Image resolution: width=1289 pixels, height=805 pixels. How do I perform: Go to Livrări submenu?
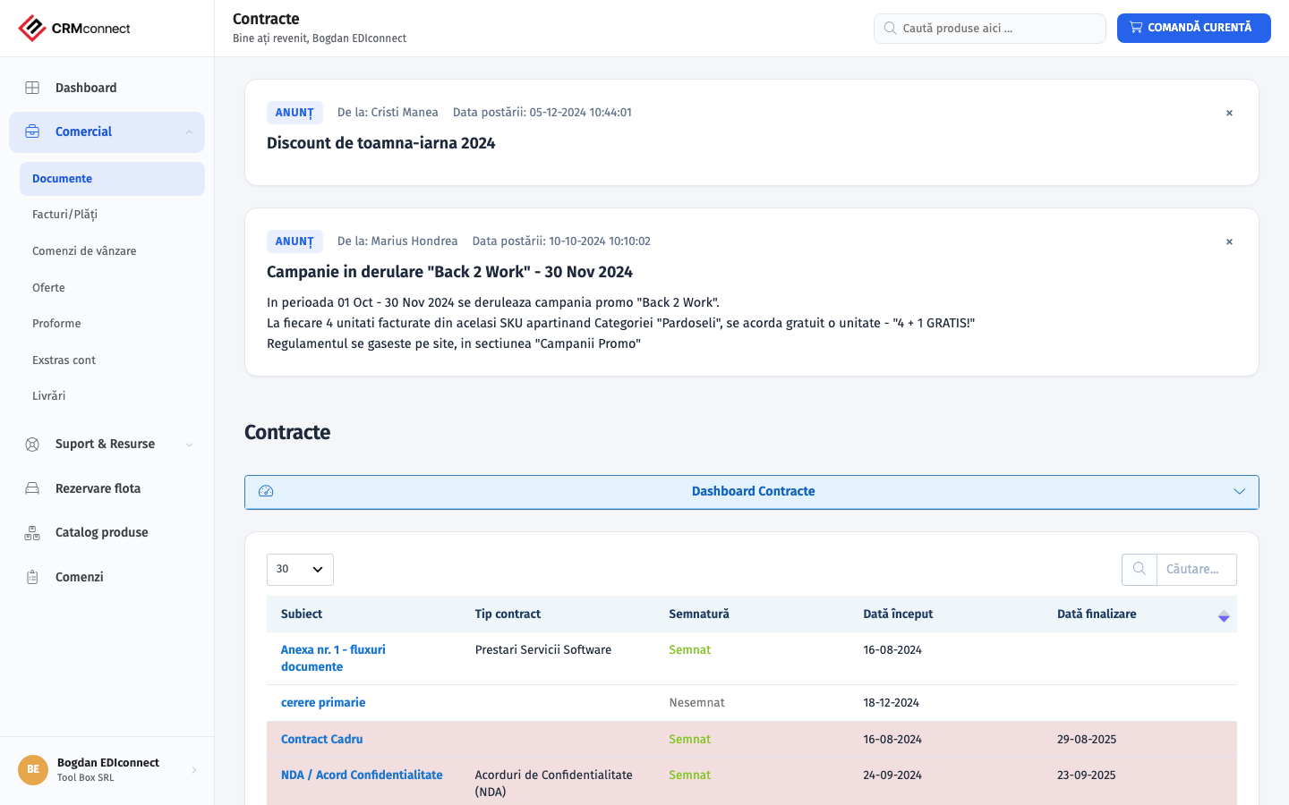click(48, 396)
